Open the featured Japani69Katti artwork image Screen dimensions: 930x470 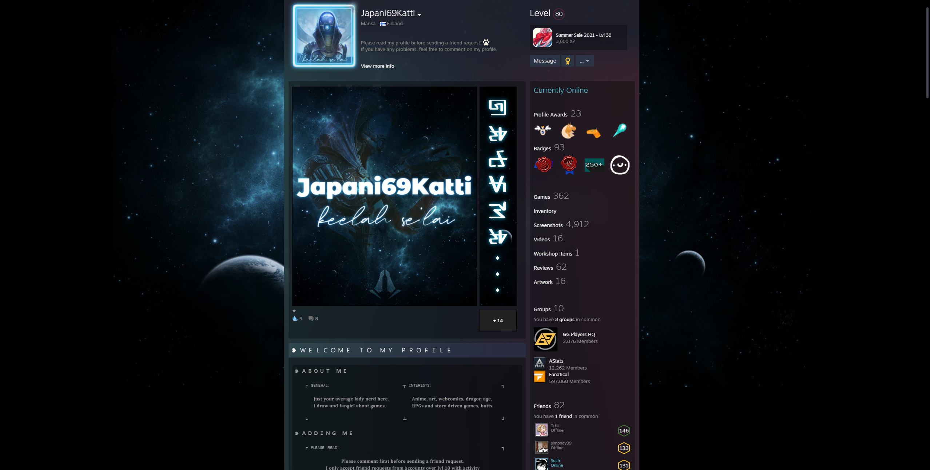tap(384, 196)
